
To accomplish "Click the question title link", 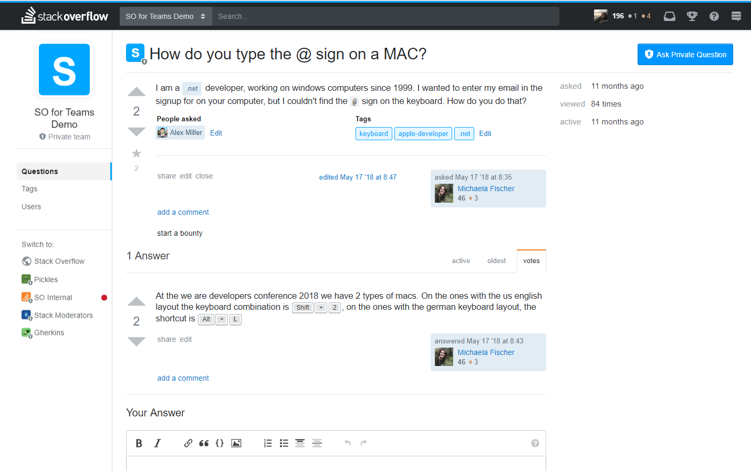I will tap(288, 54).
